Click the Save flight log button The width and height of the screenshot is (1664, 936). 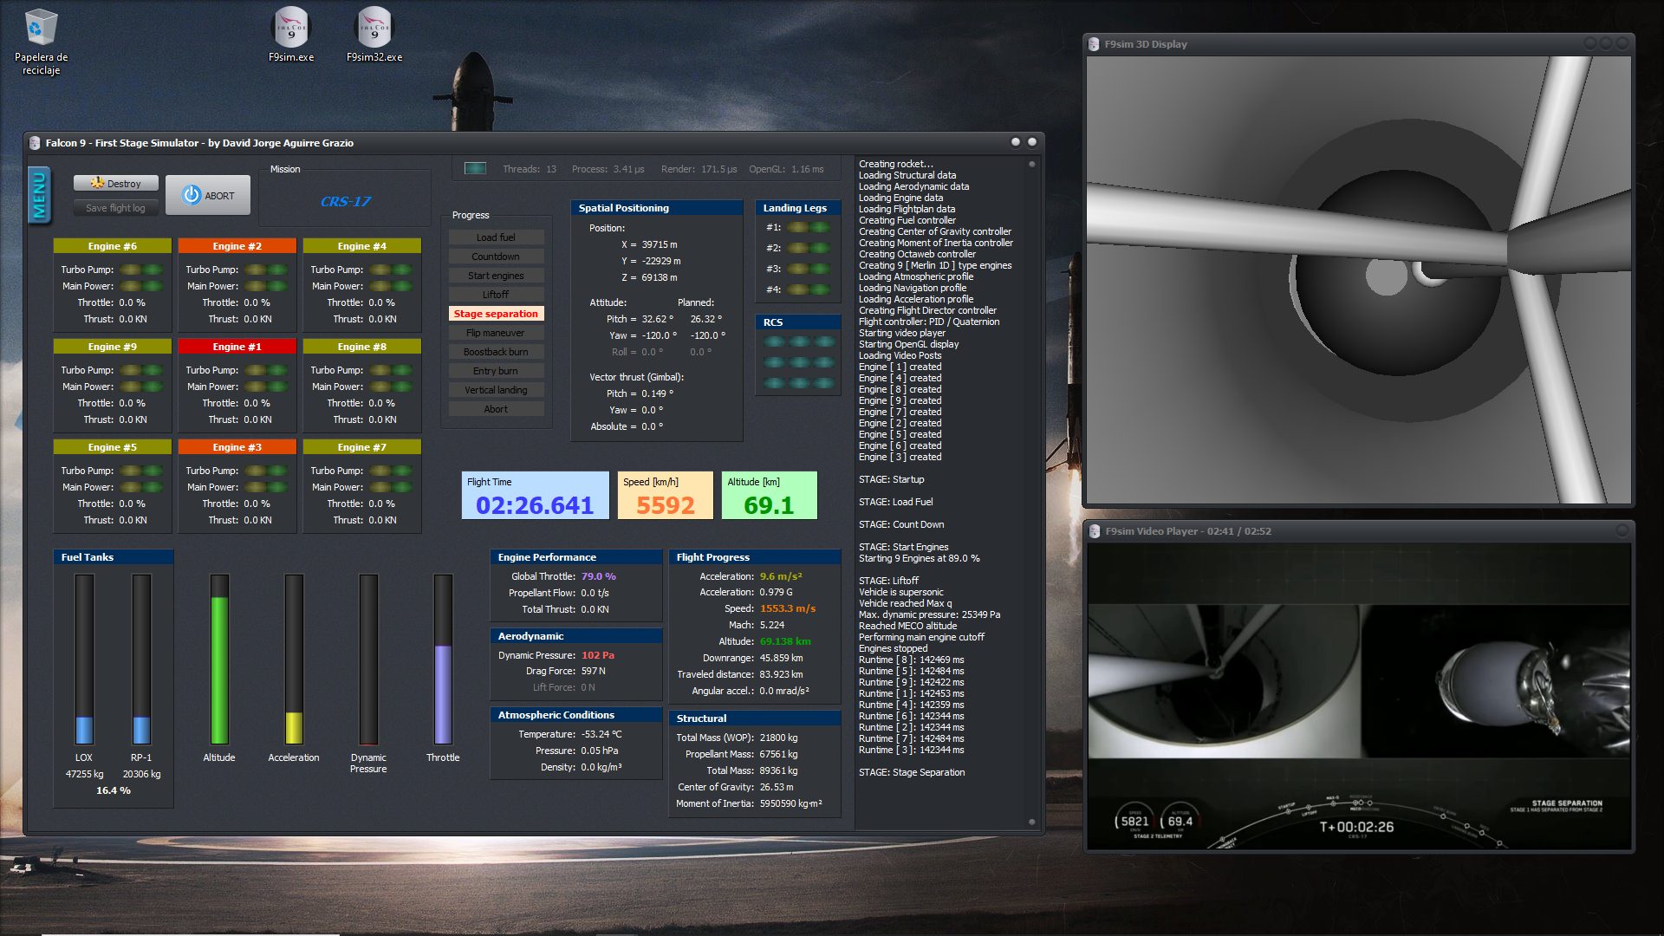coord(116,208)
